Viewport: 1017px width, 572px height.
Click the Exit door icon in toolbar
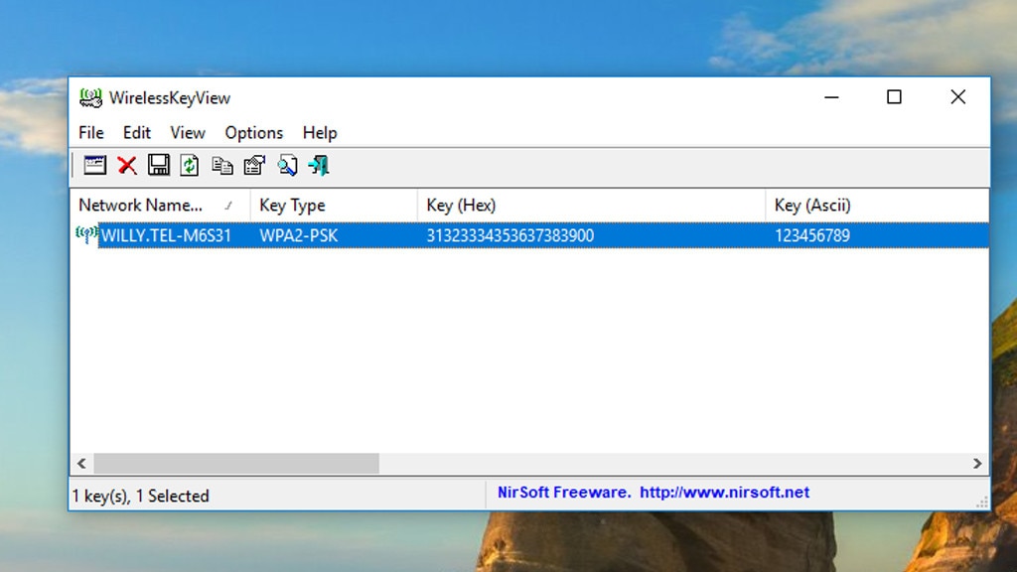coord(319,166)
